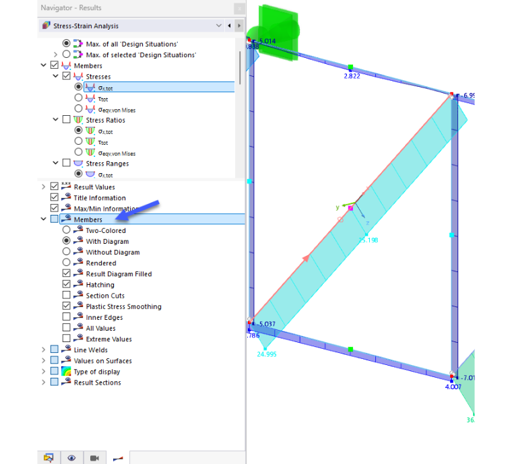Select τtot under Stress Ratios
512x464 pixels.
[78, 141]
